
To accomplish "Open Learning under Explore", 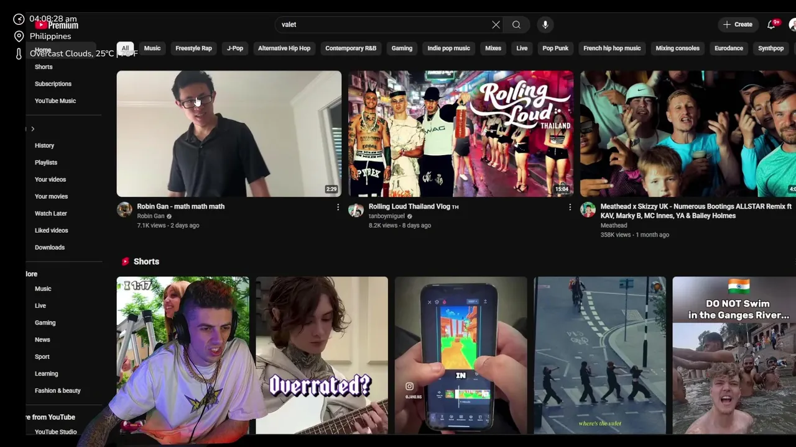I will coord(47,374).
